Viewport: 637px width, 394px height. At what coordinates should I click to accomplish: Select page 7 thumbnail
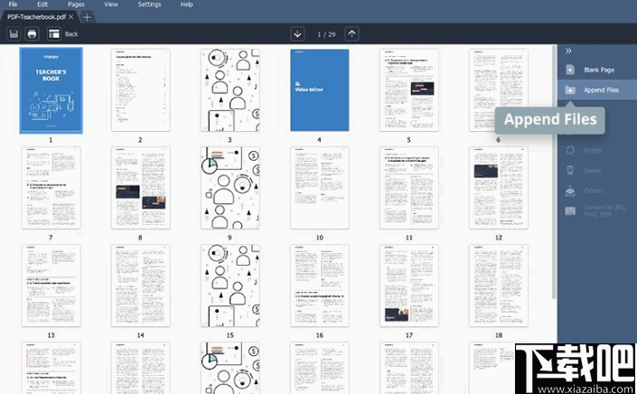[52, 188]
